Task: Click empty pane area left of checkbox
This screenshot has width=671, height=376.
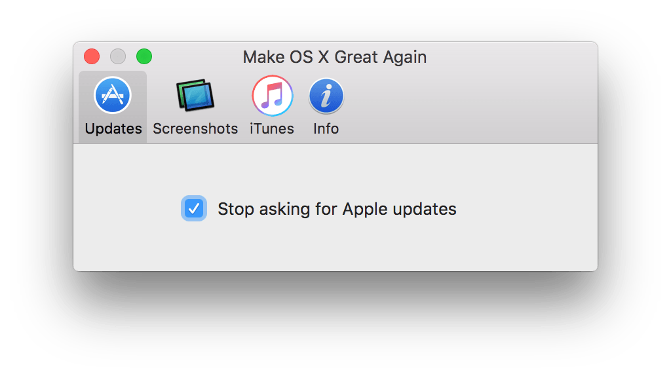Action: (127, 208)
